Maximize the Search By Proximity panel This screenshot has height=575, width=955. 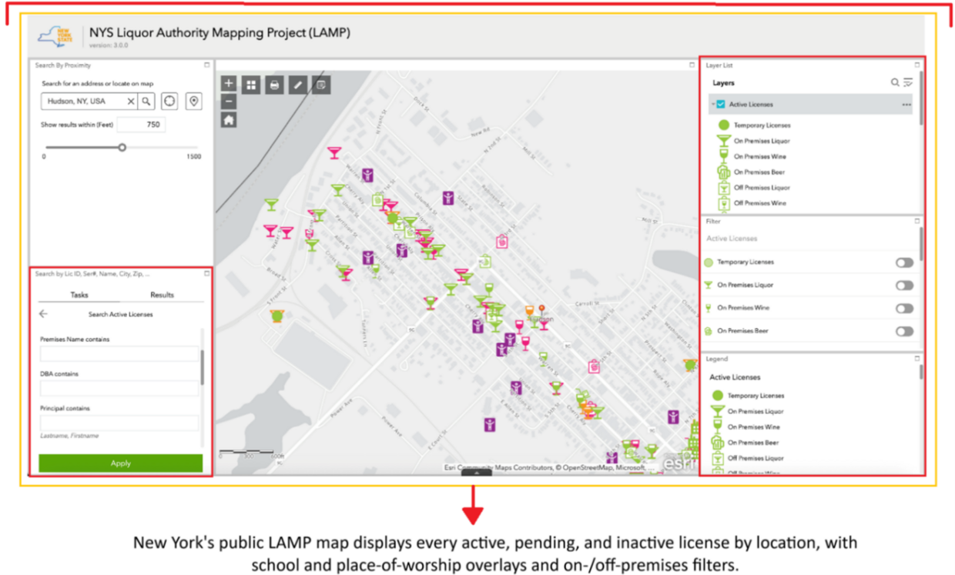point(206,65)
